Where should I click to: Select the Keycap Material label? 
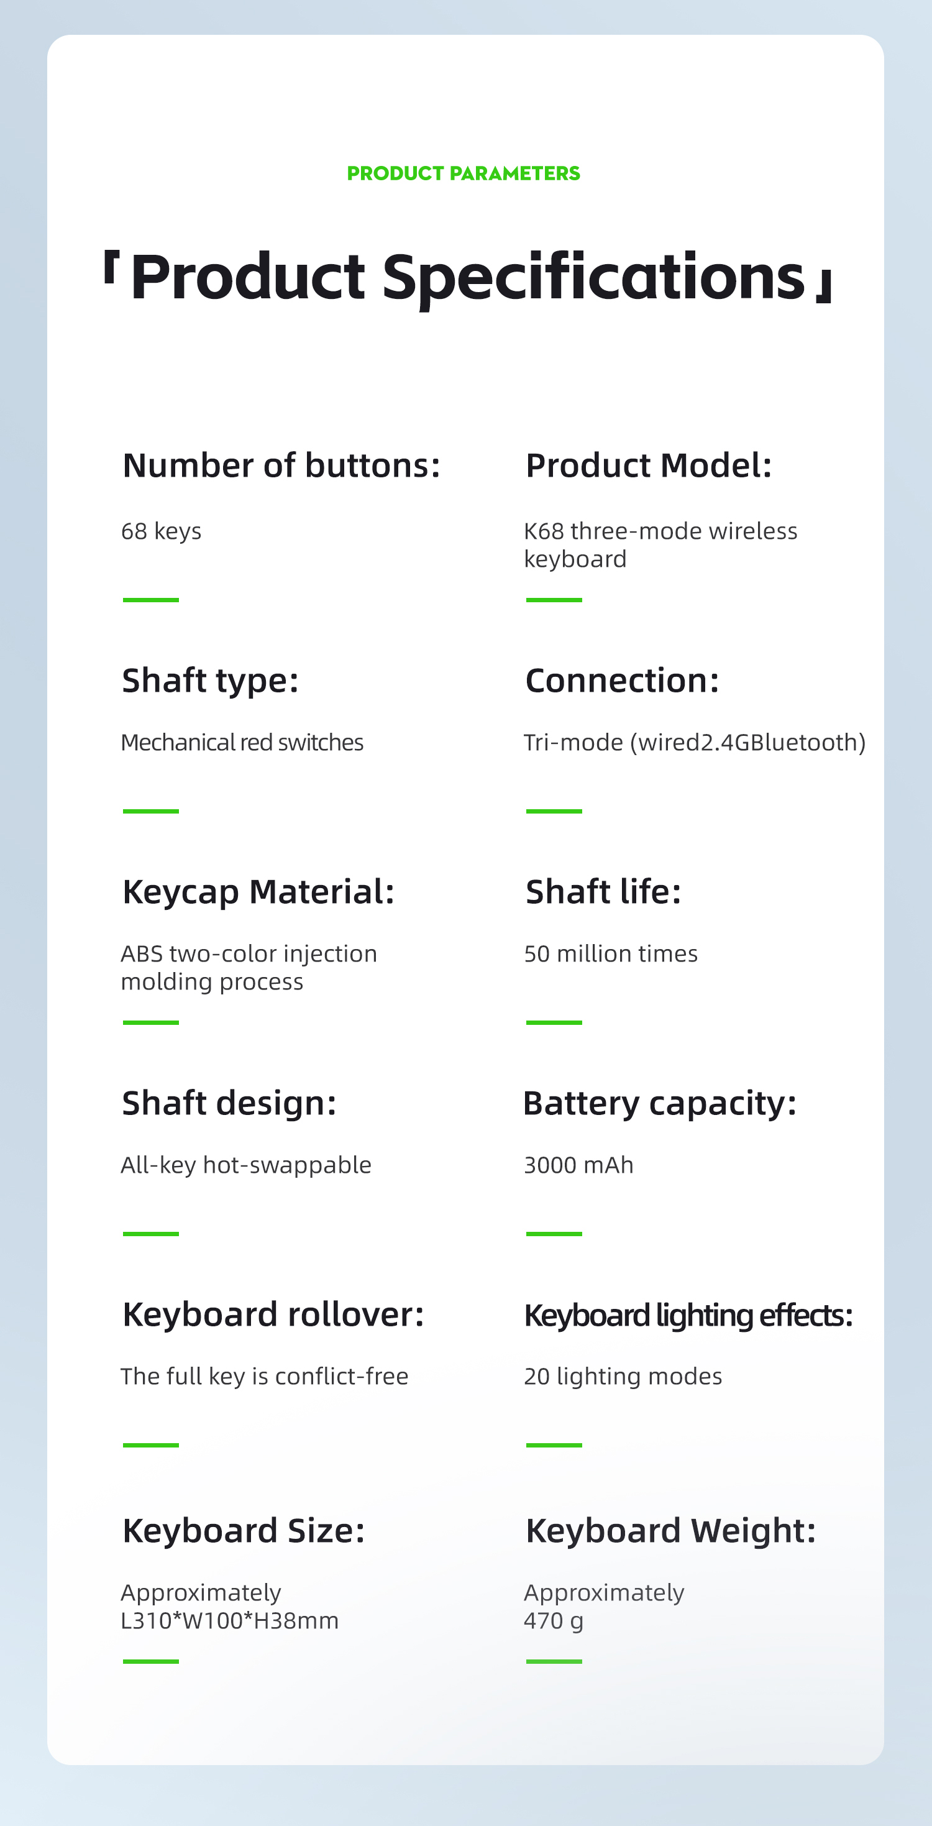pos(258,892)
